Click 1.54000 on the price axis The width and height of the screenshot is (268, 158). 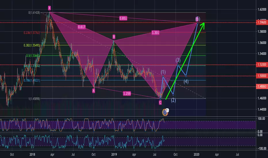[x=262, y=54]
